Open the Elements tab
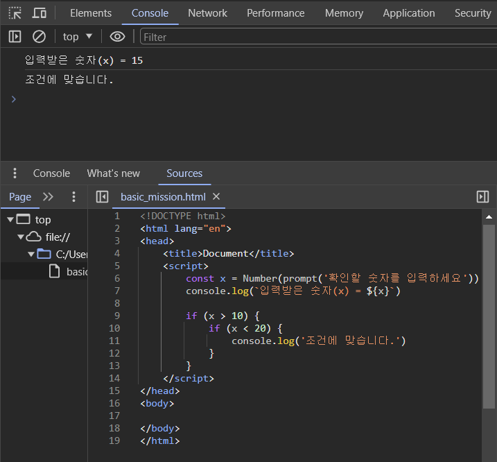Screen dimensions: 497x462 (x=91, y=13)
